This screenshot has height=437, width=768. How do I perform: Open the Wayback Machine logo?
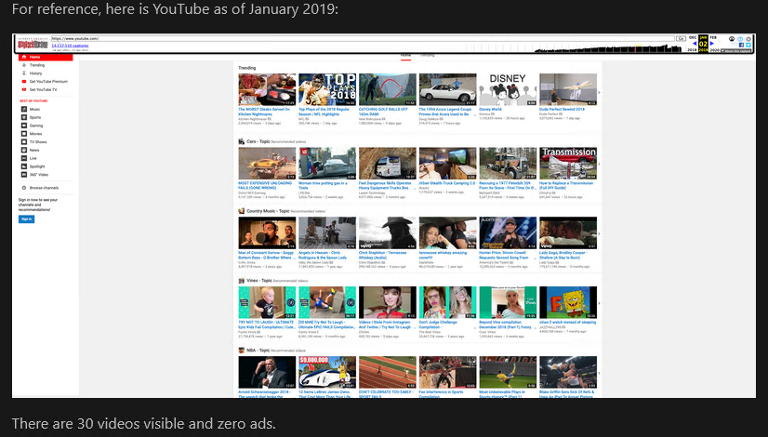(33, 43)
